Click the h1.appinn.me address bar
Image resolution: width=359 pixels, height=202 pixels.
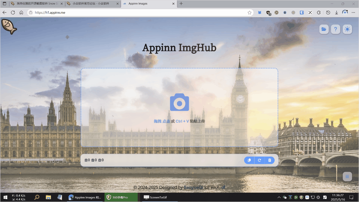coord(140,13)
